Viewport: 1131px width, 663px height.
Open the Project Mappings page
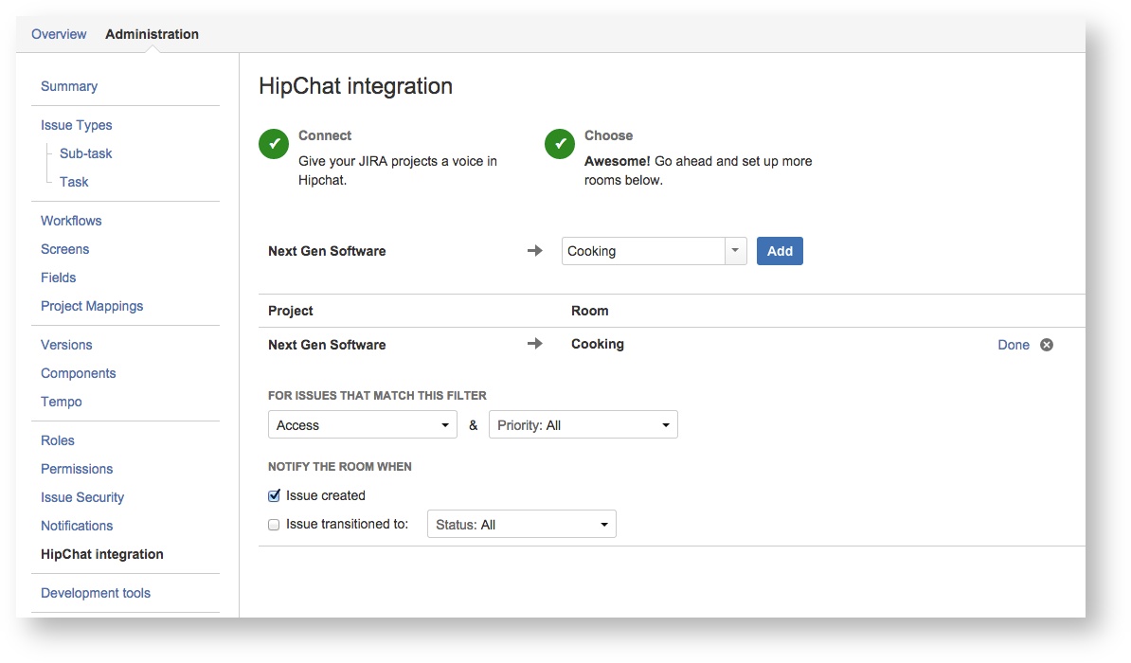[x=92, y=306]
